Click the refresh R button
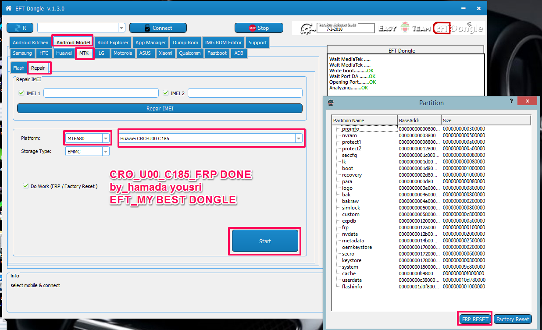The width and height of the screenshot is (542, 330). tap(20, 28)
